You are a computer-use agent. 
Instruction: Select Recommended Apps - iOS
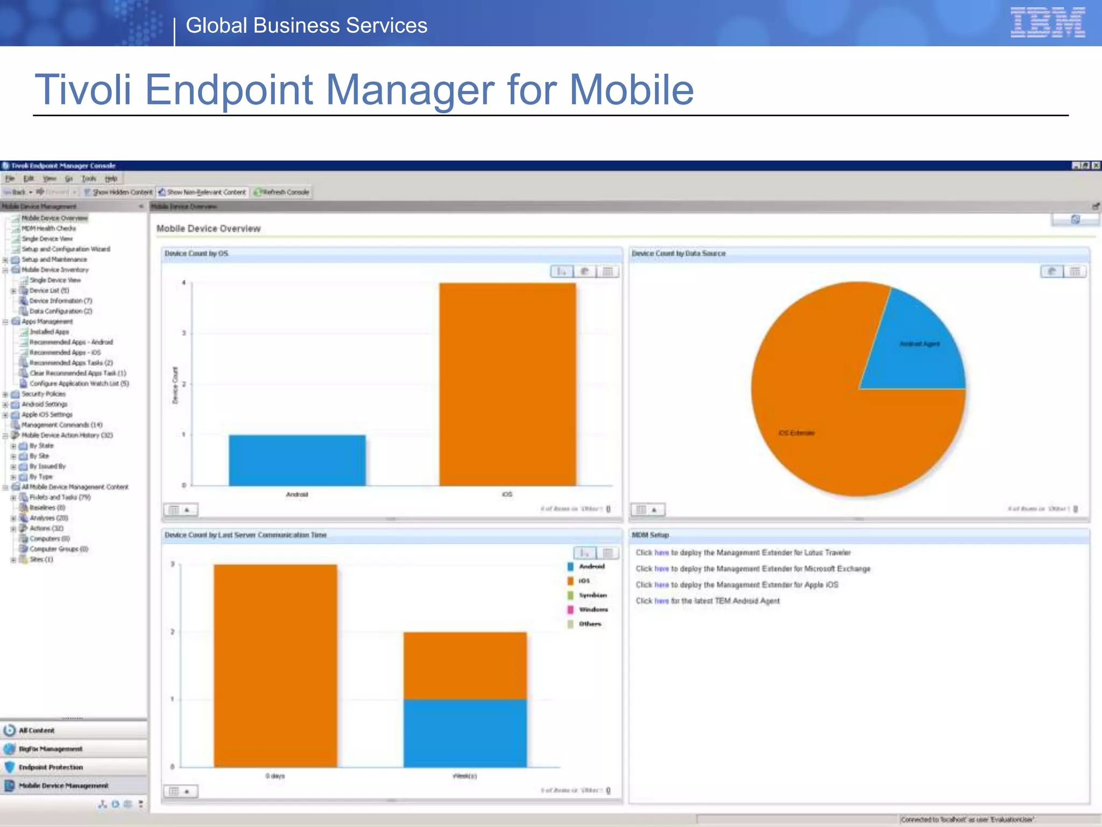point(65,353)
